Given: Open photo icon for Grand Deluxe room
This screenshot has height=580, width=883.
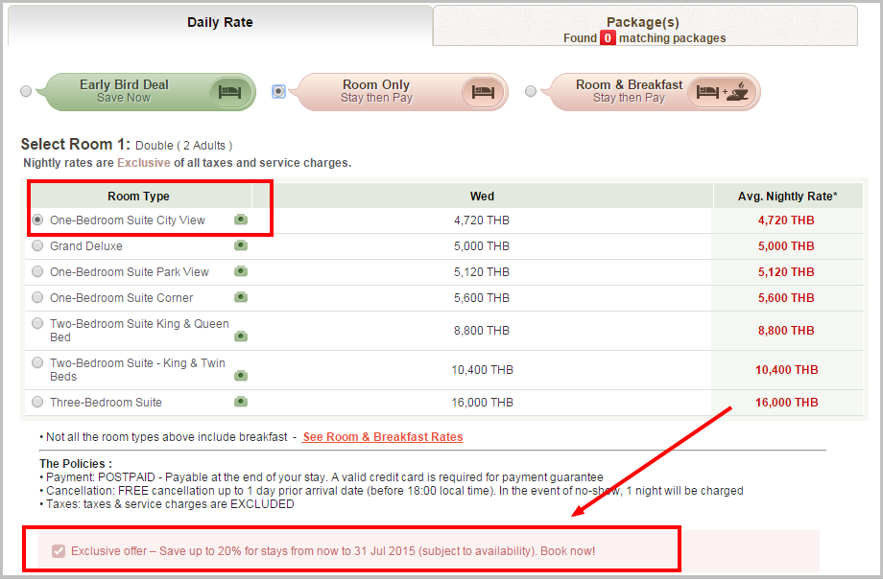Looking at the screenshot, I should (x=241, y=245).
